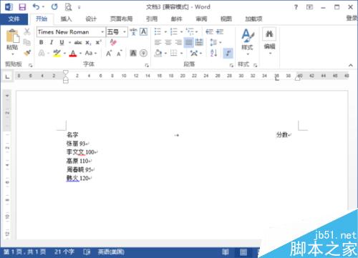Image resolution: width=358 pixels, height=258 pixels.
Task: Click the phonetic guide (拼音) icon
Action: click(134, 31)
